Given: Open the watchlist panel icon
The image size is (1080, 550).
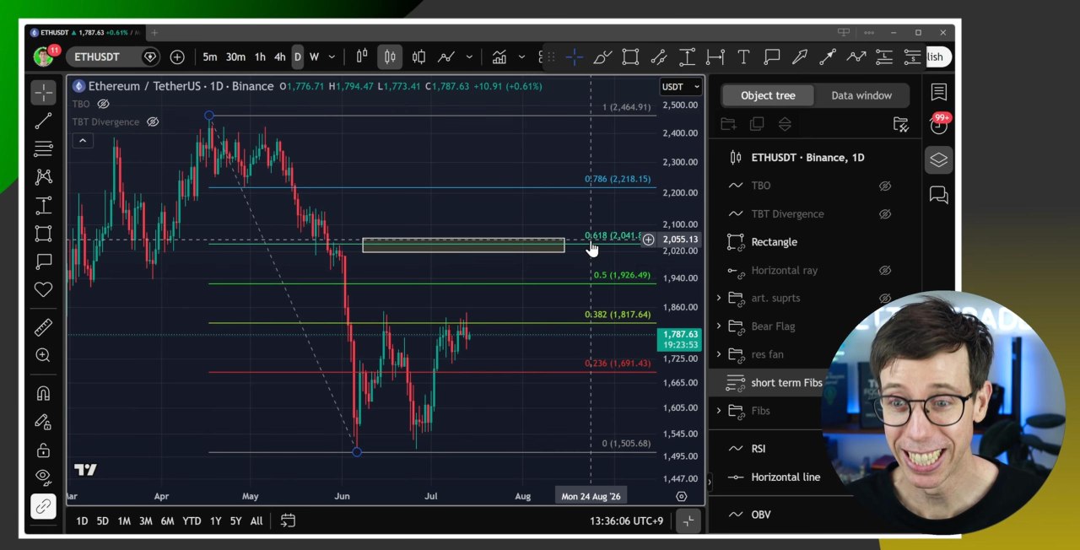Looking at the screenshot, I should point(938,92).
